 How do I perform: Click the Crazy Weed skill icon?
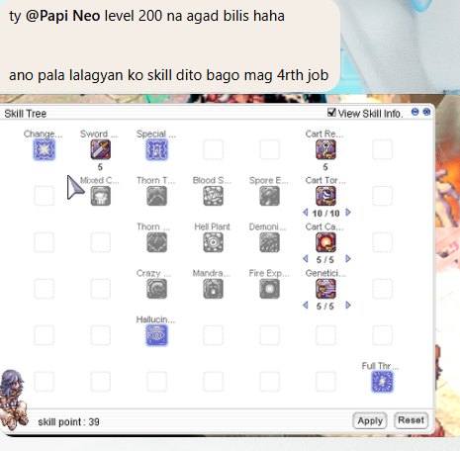click(x=156, y=289)
